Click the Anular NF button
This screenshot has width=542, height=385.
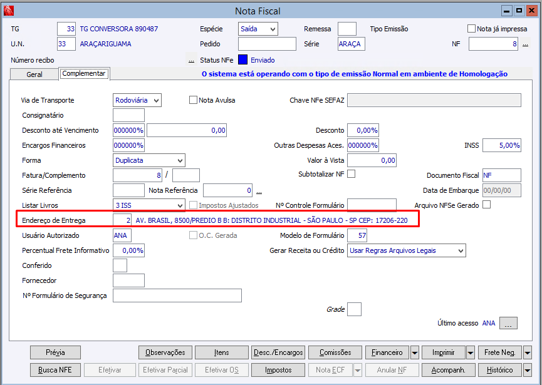click(392, 370)
